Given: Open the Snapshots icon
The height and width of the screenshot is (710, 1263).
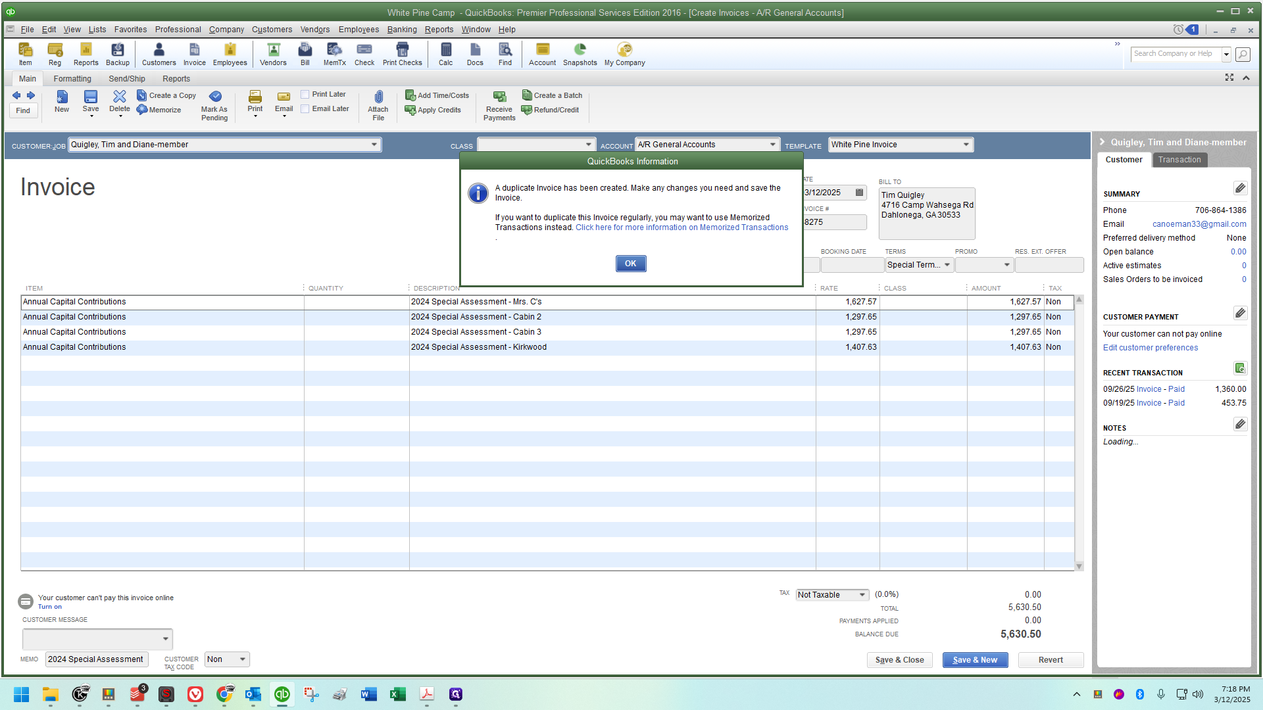Looking at the screenshot, I should pyautogui.click(x=580, y=54).
